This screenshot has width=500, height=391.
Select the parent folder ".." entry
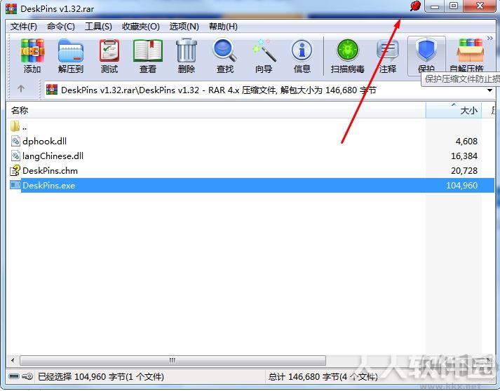point(18,127)
